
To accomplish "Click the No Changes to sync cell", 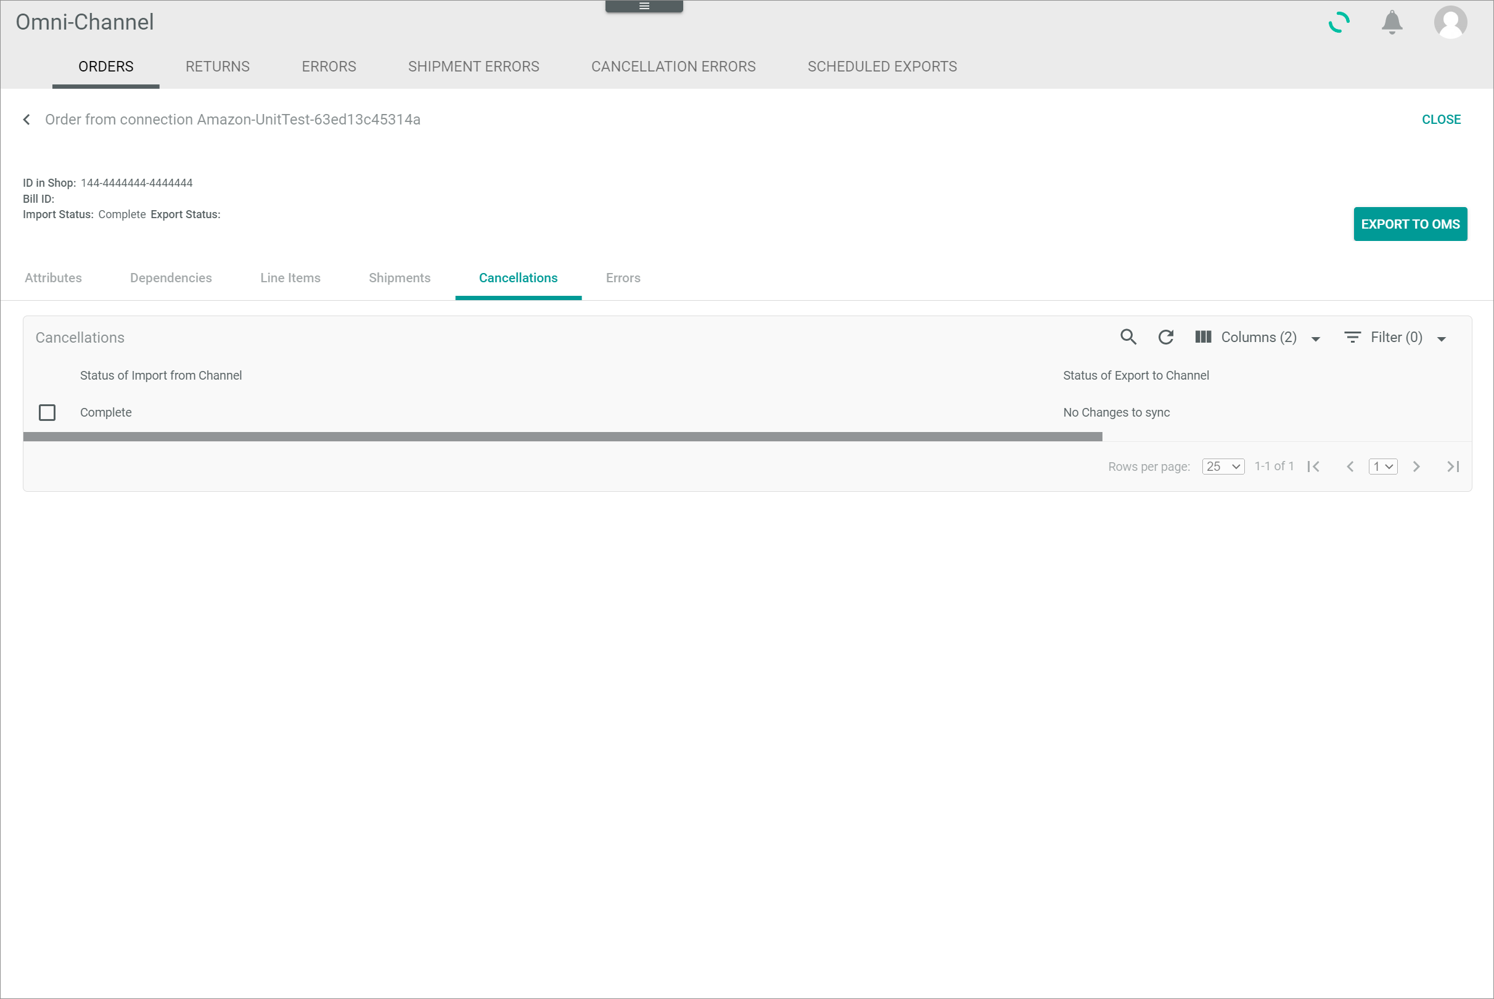I will tap(1116, 412).
